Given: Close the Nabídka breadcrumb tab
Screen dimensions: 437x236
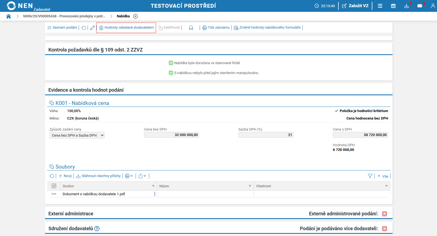Looking at the screenshot, I should (x=135, y=16).
